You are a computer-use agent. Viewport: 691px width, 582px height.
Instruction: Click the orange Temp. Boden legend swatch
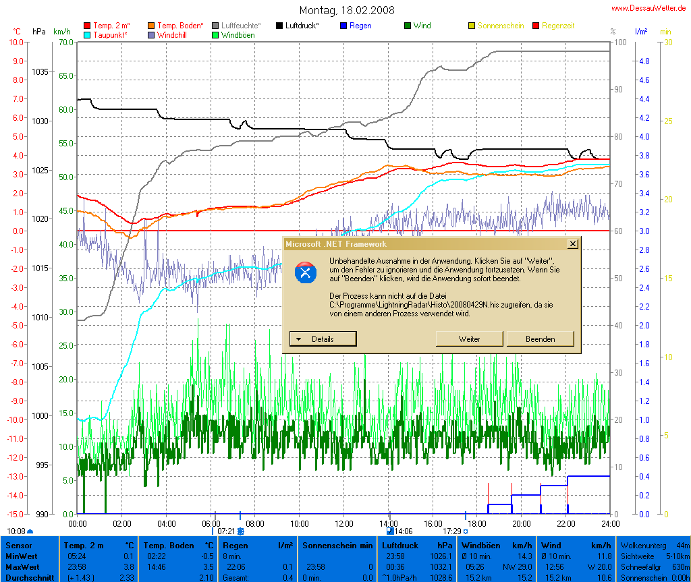(150, 26)
